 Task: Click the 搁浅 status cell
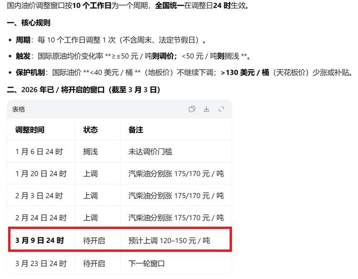pos(90,152)
